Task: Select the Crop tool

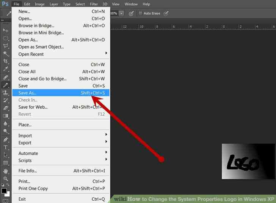Action: pyautogui.click(x=6, y=61)
